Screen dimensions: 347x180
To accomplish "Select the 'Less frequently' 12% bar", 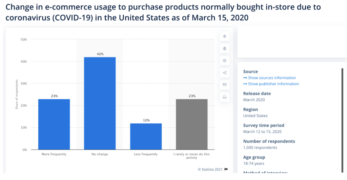I will (146, 136).
